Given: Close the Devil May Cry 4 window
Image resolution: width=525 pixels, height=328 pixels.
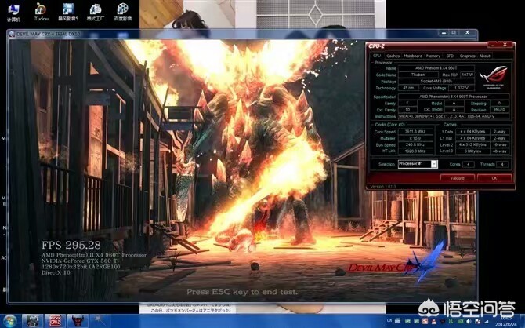Looking at the screenshot, I should pyautogui.click(x=467, y=33).
